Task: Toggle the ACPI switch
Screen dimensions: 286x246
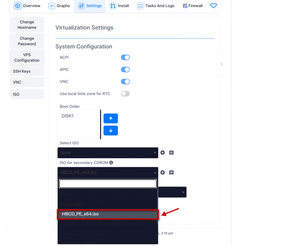Action: click(x=125, y=57)
